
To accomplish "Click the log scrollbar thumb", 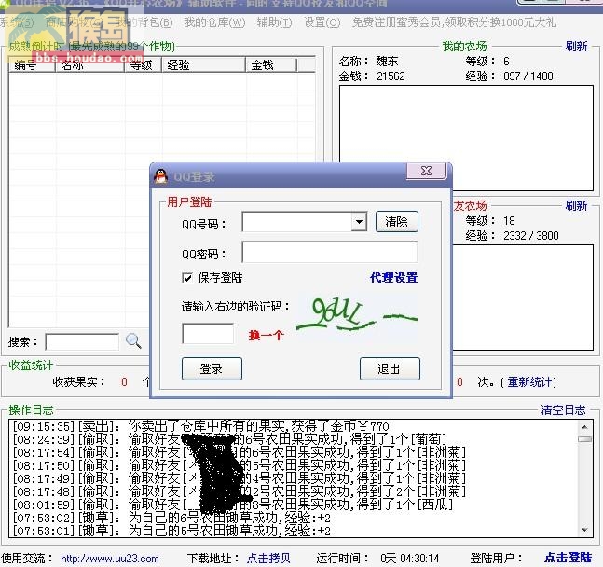I will click(x=584, y=439).
